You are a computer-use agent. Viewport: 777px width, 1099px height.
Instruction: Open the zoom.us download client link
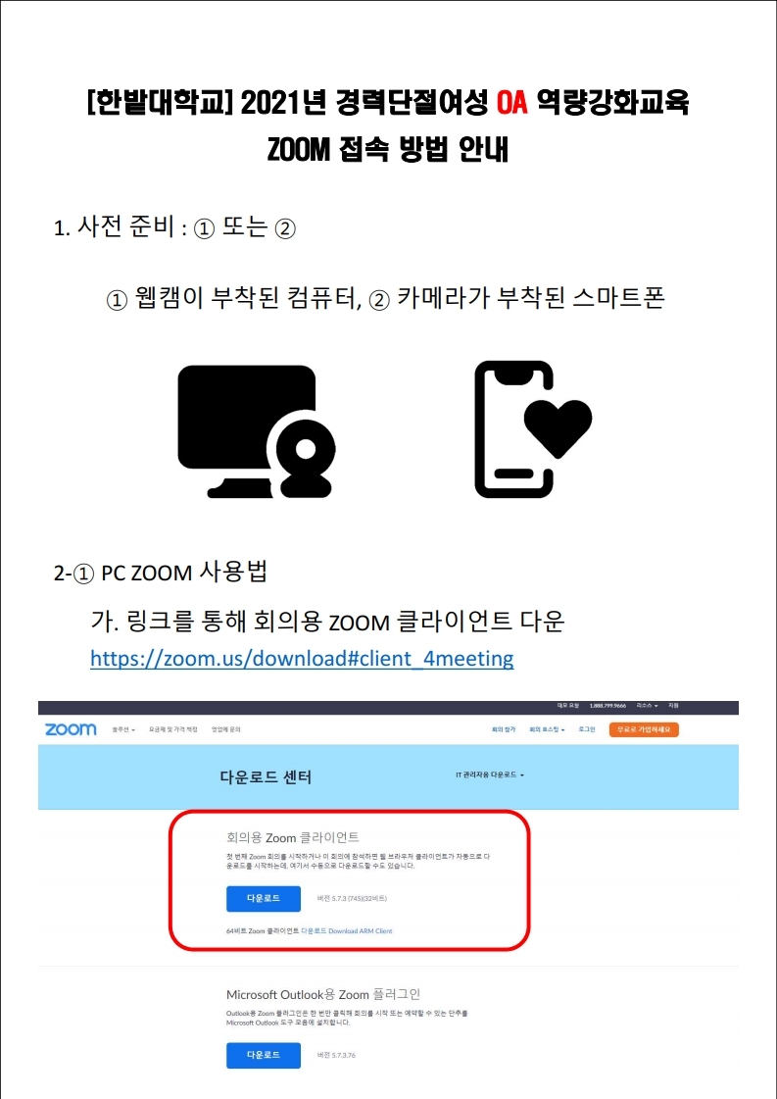302,658
